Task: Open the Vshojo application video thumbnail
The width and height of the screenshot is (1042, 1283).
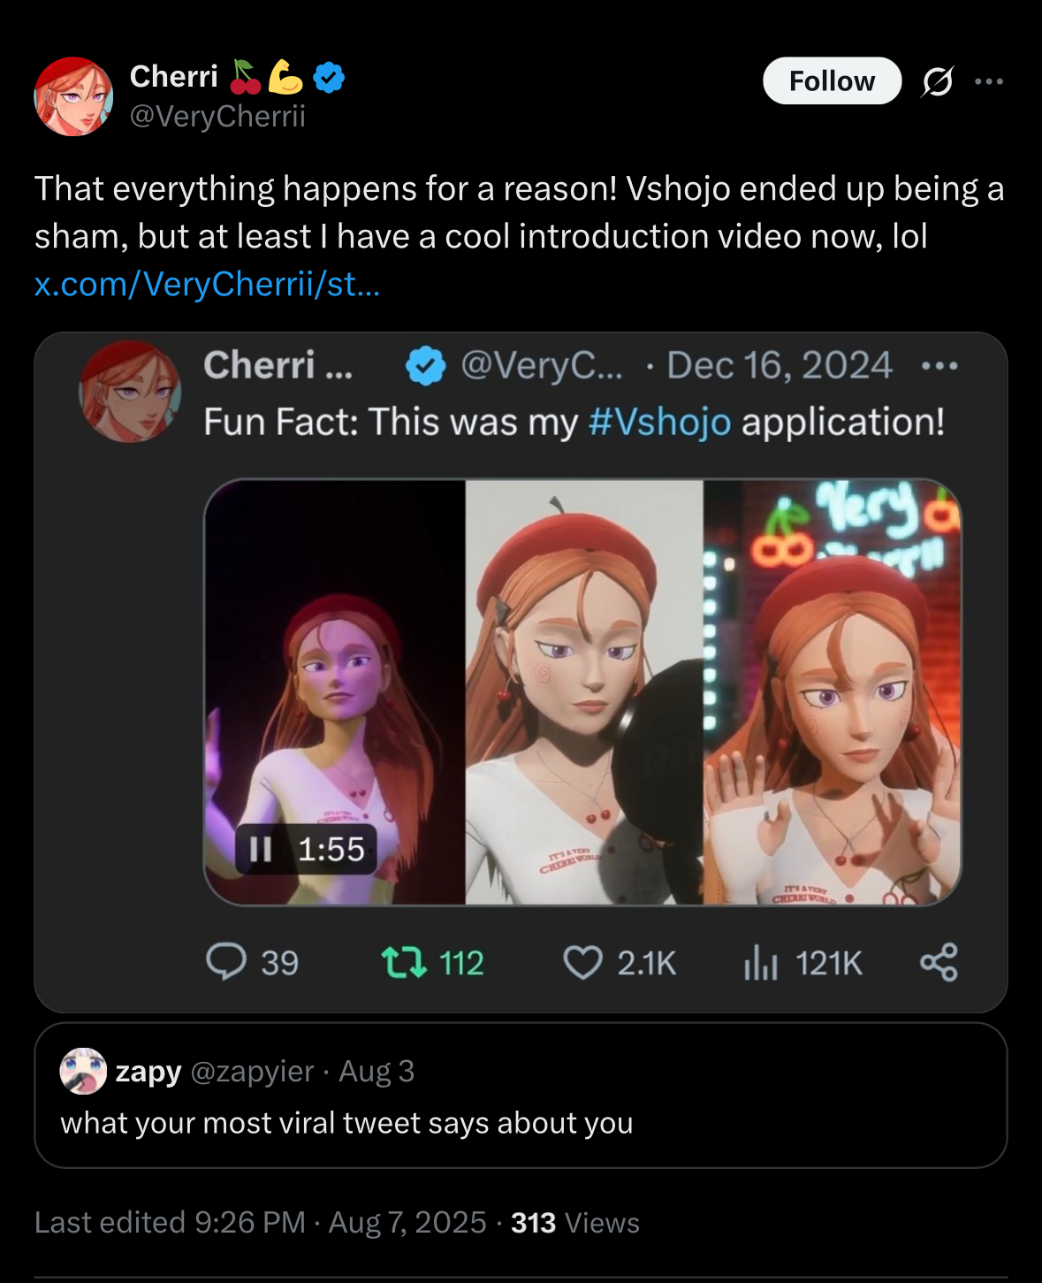Action: [583, 691]
